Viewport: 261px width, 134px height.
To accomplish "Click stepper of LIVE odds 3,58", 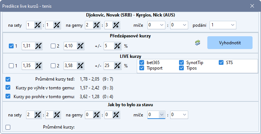I will tap(81, 66).
